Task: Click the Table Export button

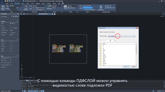Action: (x=71, y=8)
